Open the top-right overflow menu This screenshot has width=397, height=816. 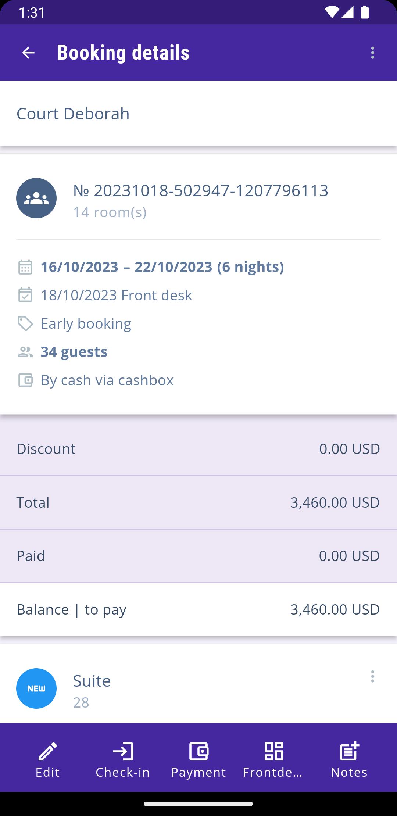373,53
